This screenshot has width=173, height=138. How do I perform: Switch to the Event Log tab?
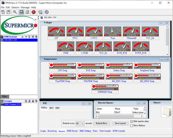tap(52, 131)
